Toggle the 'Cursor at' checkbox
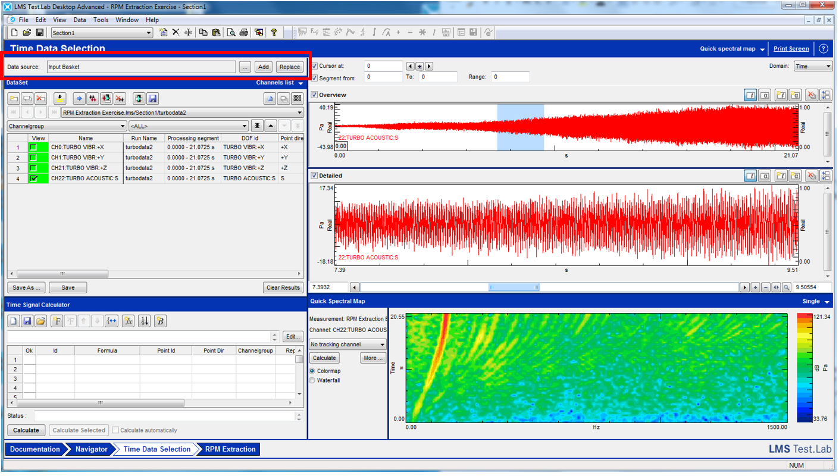Screen dimensions: 839x476 315,66
